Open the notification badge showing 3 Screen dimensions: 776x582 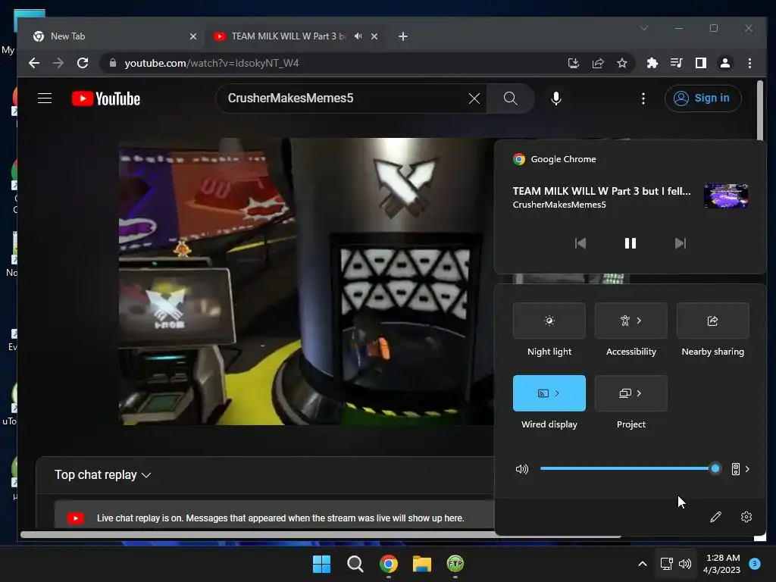(755, 563)
